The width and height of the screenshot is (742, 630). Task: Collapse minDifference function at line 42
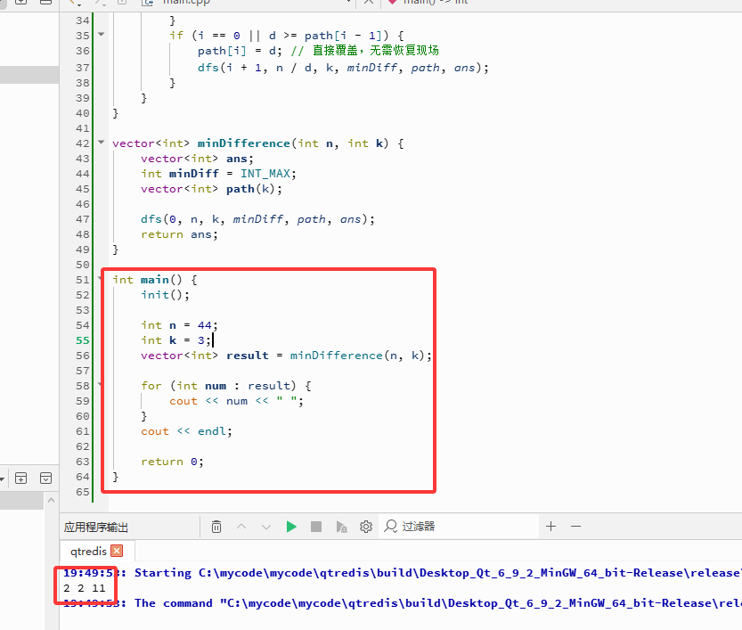click(x=101, y=142)
